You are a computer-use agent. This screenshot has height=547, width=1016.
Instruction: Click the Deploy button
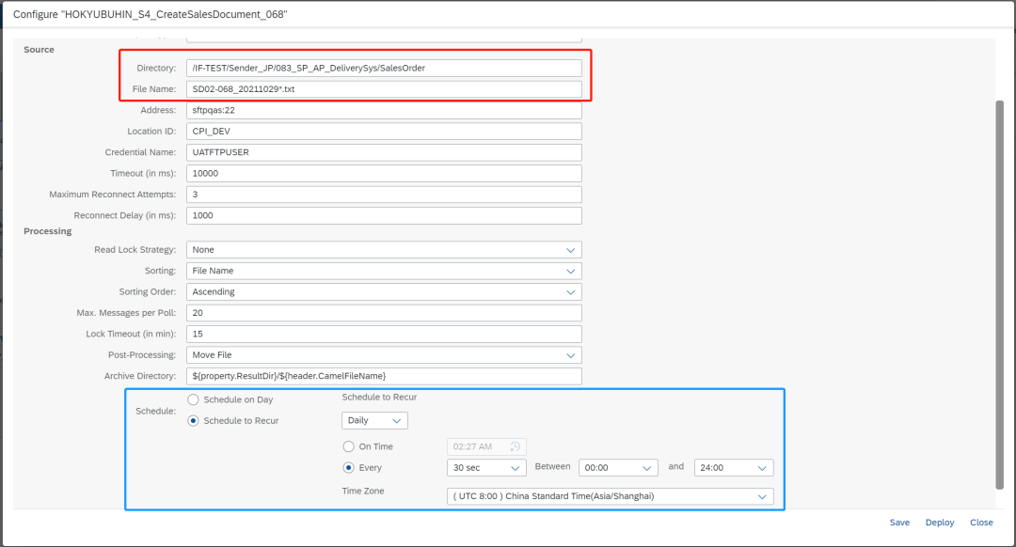point(940,523)
